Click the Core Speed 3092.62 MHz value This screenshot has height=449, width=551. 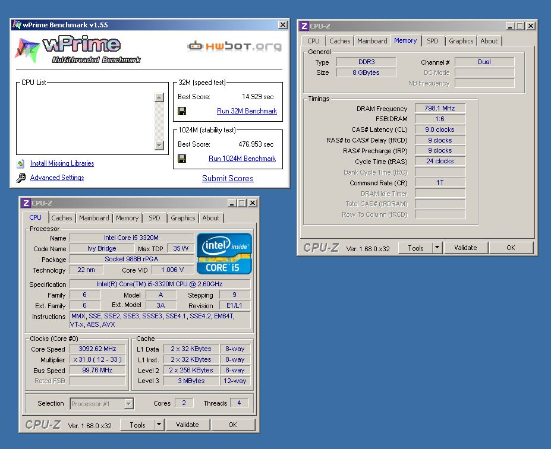tap(97, 349)
